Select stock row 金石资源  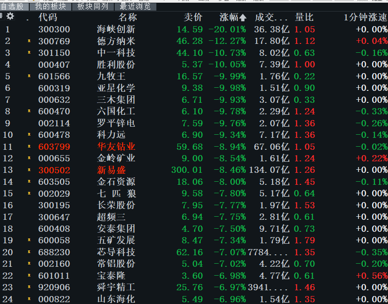[x=194, y=181]
